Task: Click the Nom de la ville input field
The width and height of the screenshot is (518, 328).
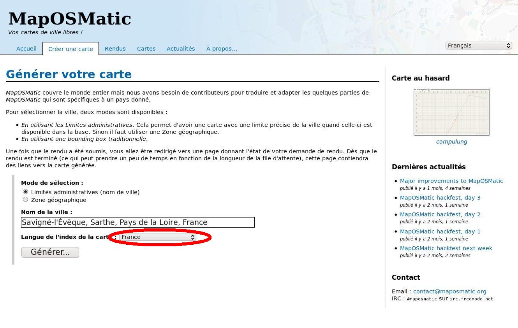Action: coord(138,222)
